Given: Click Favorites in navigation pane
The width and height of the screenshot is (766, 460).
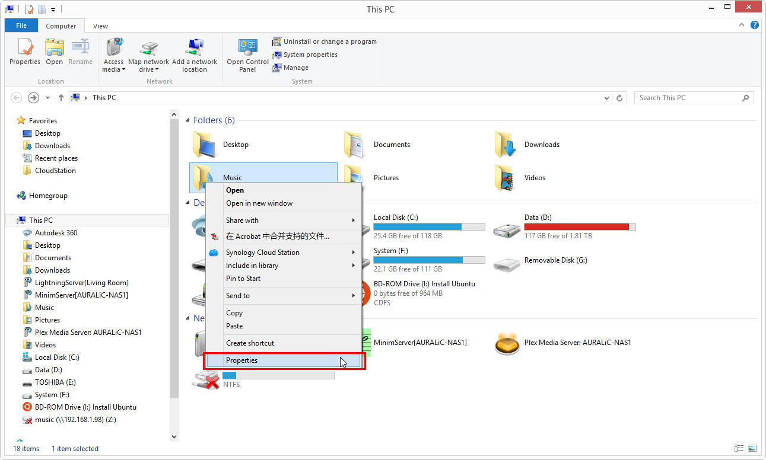Looking at the screenshot, I should click(x=43, y=120).
